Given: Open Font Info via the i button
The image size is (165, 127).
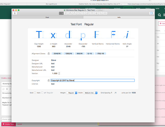Looking at the screenshot, I should pyautogui.click(x=15, y=13).
